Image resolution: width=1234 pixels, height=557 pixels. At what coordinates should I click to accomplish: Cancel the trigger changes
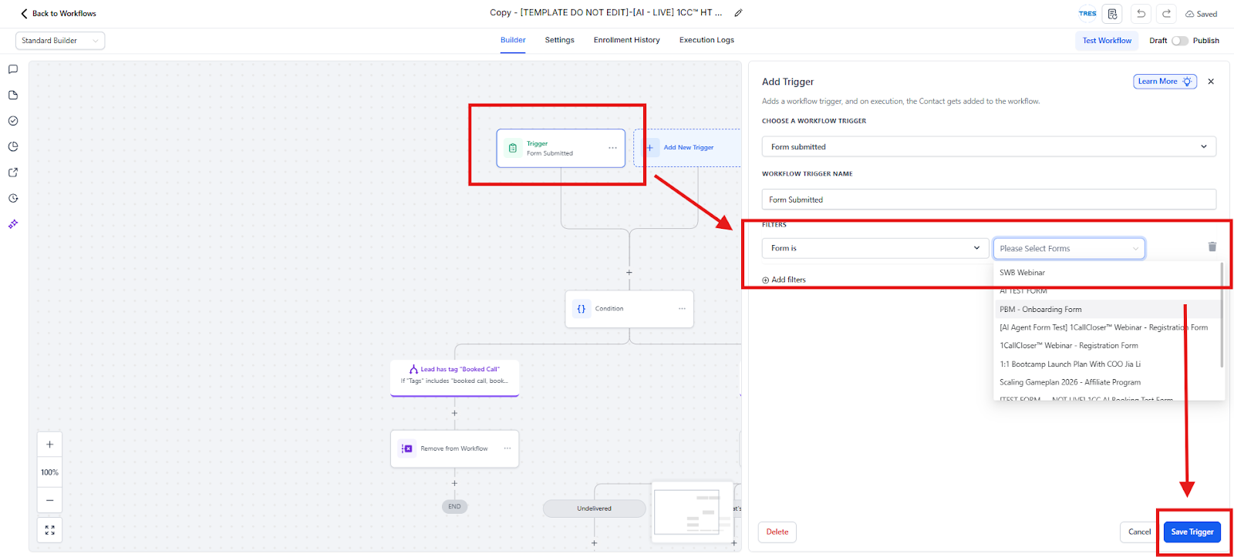click(x=1139, y=532)
